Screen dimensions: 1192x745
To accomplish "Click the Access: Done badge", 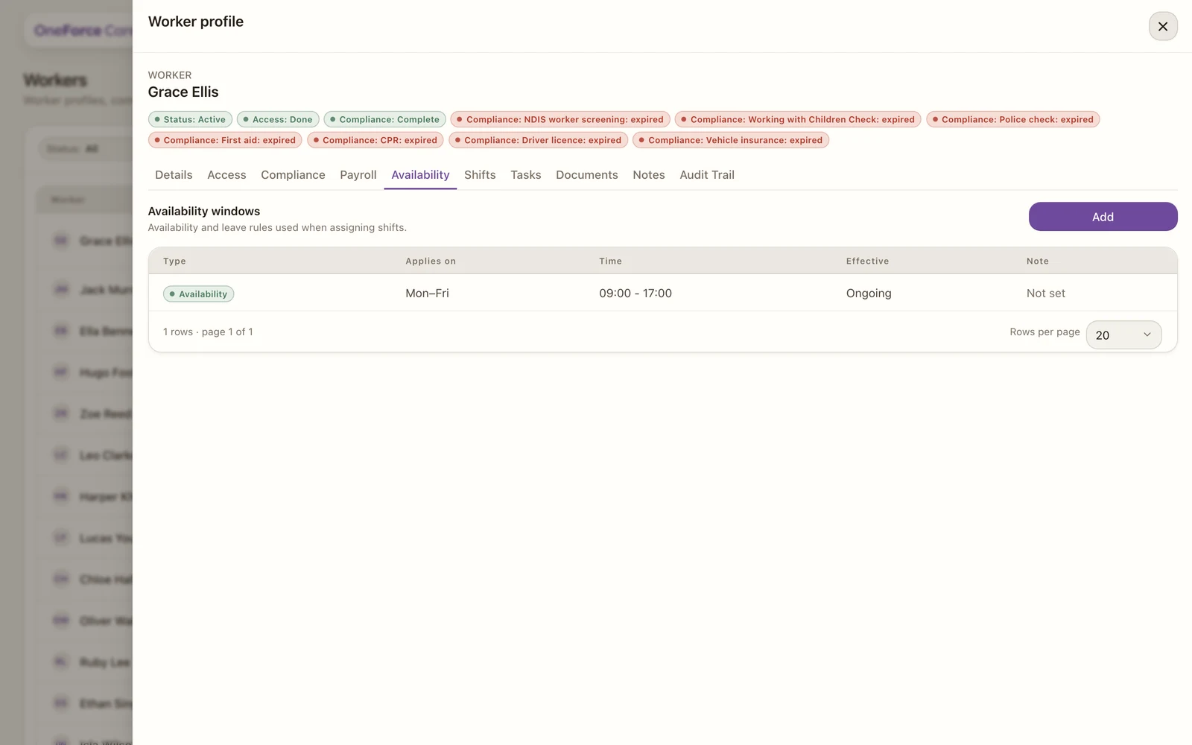I will 278,119.
